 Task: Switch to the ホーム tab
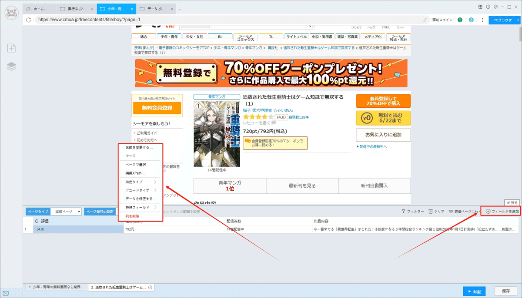39,9
